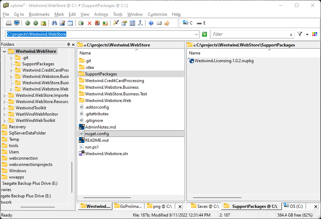Open the Actions menu
The height and width of the screenshot is (219, 321).
[x=101, y=14]
